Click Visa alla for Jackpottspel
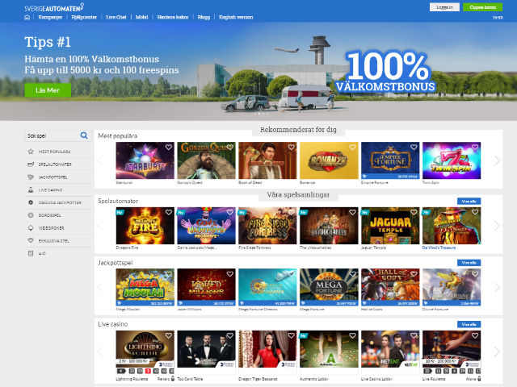Viewport: 517px width, 387px height. coord(469,263)
